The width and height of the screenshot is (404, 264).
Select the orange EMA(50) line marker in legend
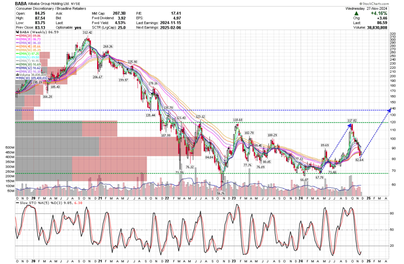[18, 50]
